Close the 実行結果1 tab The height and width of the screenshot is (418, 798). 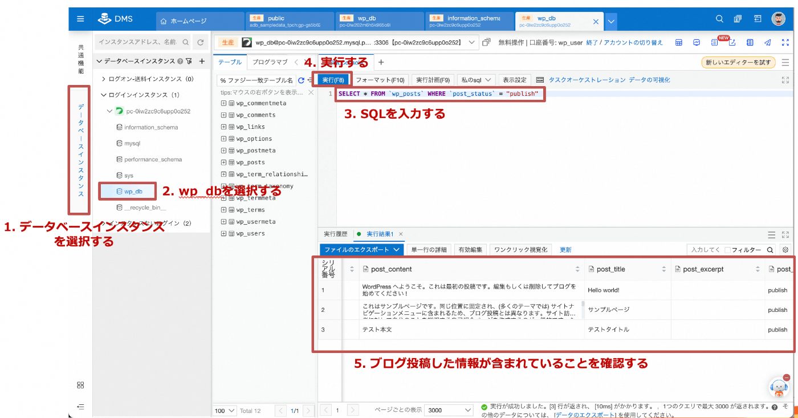coord(401,234)
